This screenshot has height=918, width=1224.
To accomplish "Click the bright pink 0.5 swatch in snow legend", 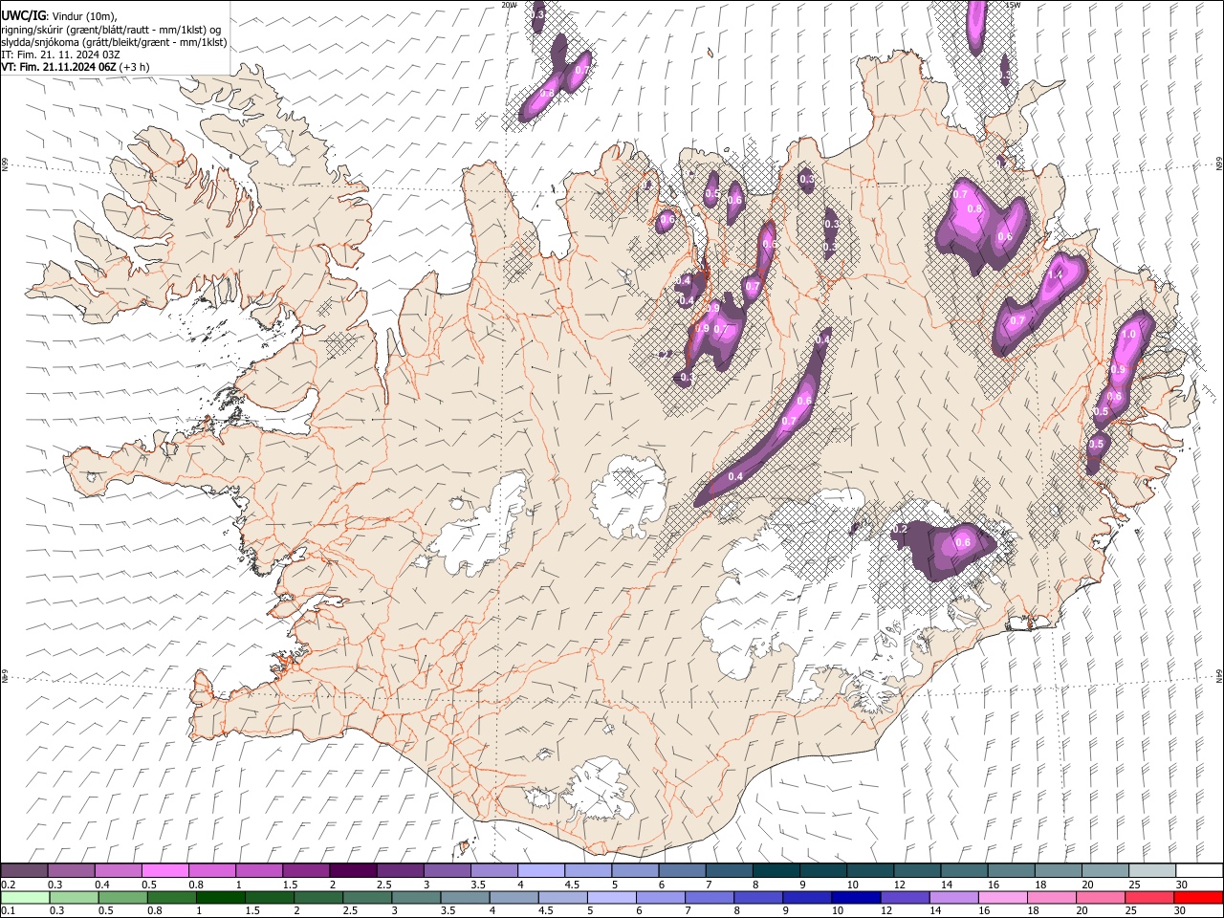I will tap(165, 870).
